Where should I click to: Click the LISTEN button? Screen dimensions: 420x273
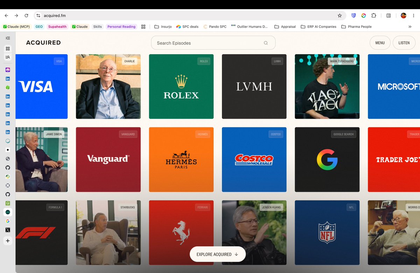coord(404,43)
